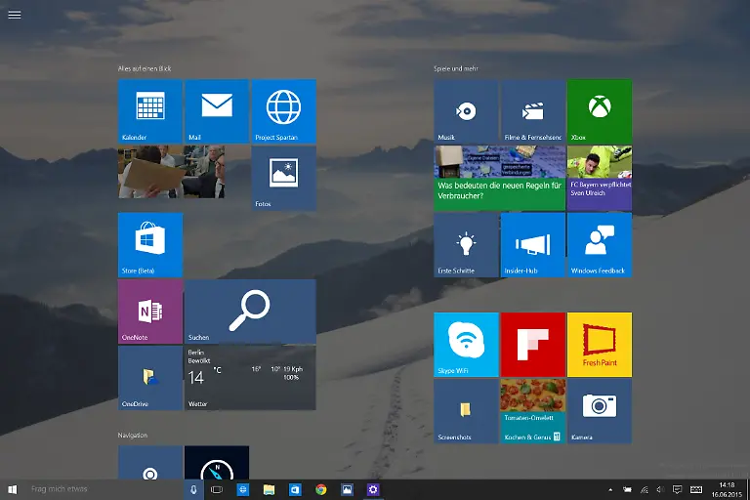This screenshot has height=500, width=750.
Task: Launch the Mail app tile
Action: [x=217, y=111]
